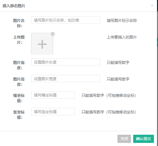The height and width of the screenshot is (146, 158).
Task: Click the gray 关闭 button
Action: click(124, 139)
